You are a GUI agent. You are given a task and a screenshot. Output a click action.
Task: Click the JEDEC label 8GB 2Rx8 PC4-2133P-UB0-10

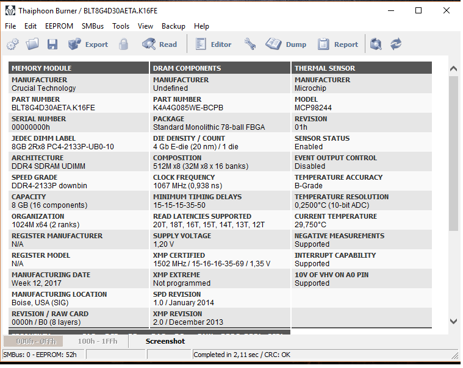point(63,147)
